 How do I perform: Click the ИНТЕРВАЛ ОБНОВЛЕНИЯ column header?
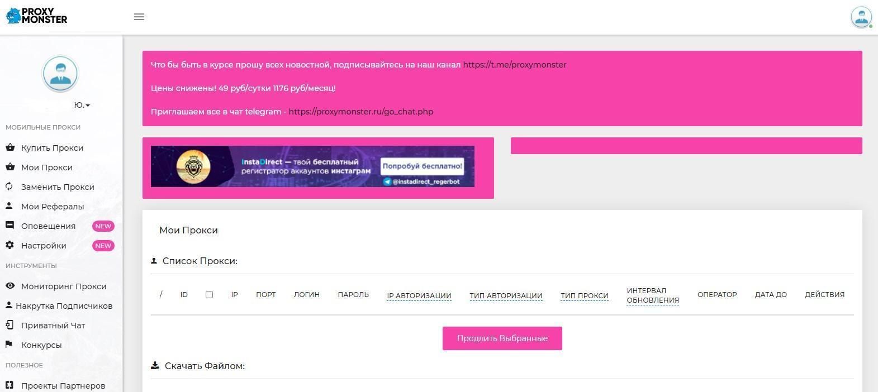(x=653, y=295)
